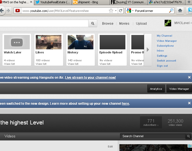Click the Switch account link

166,61
